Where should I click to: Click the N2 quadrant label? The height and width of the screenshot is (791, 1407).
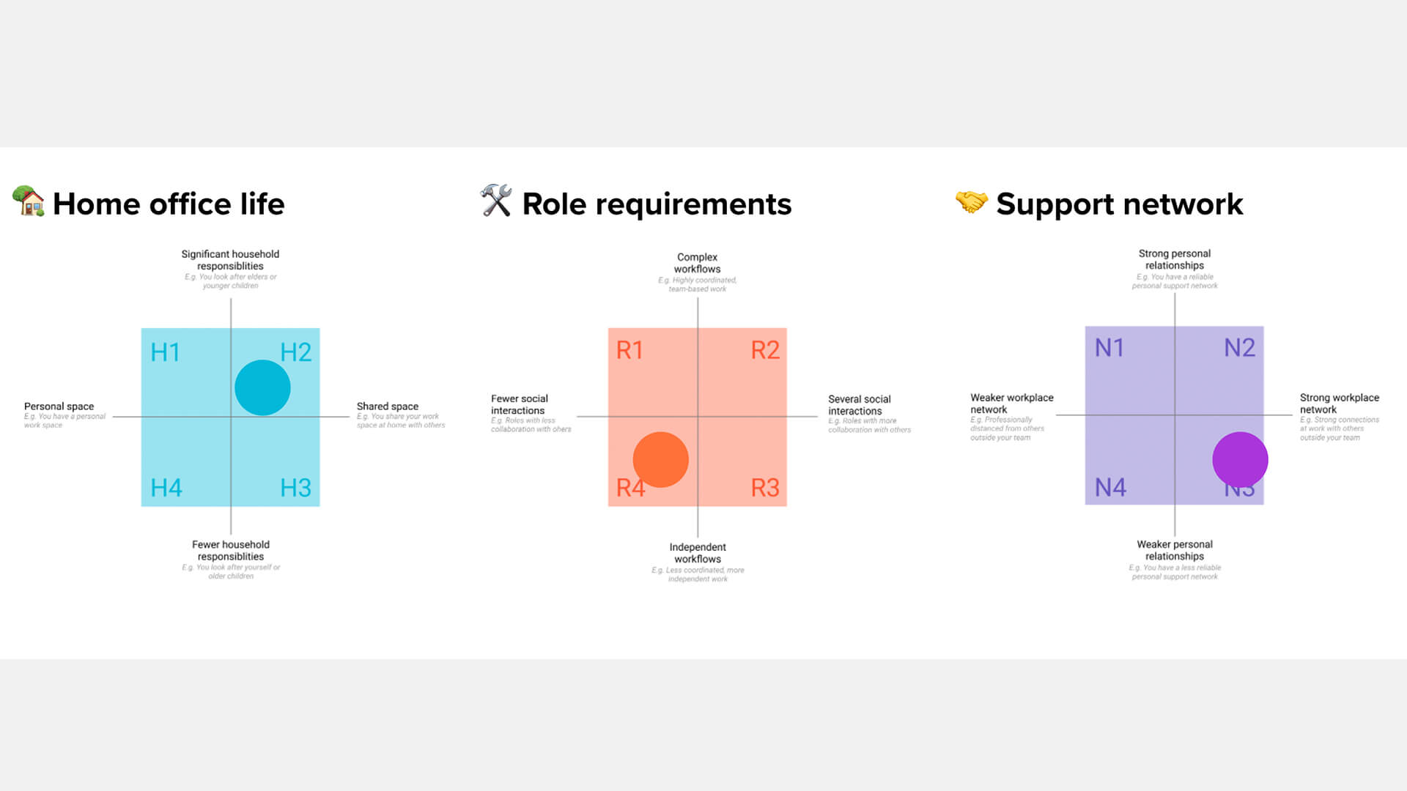click(1239, 348)
